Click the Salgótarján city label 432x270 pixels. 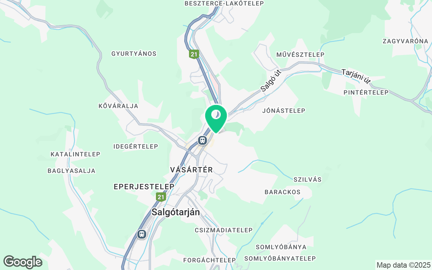point(176,212)
